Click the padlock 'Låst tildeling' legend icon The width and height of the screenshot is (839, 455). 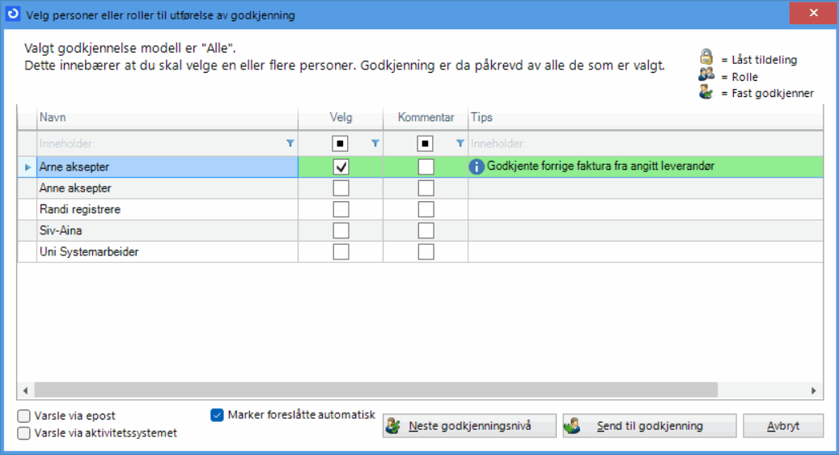point(707,57)
